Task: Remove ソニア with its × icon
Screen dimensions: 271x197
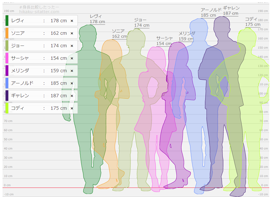Action: (72, 33)
